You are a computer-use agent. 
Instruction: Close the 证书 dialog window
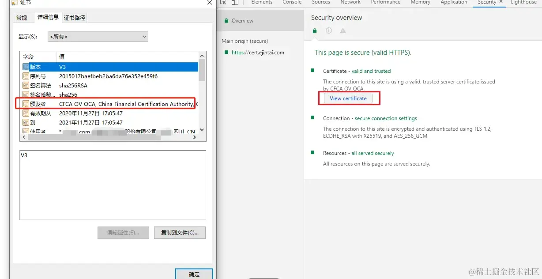point(210,2)
